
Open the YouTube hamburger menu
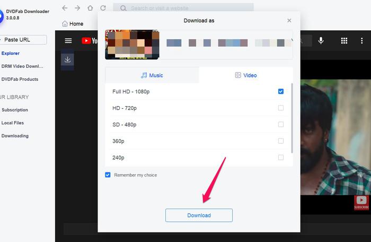pyautogui.click(x=68, y=41)
